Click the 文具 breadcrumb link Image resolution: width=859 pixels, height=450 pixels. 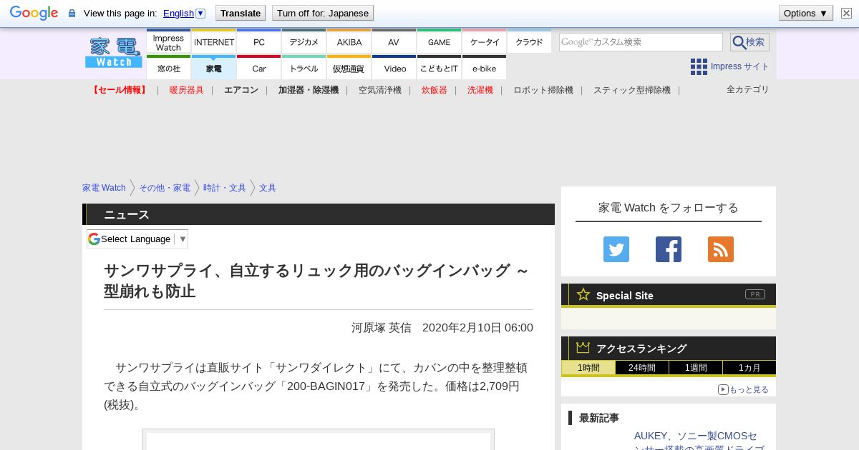coord(268,188)
